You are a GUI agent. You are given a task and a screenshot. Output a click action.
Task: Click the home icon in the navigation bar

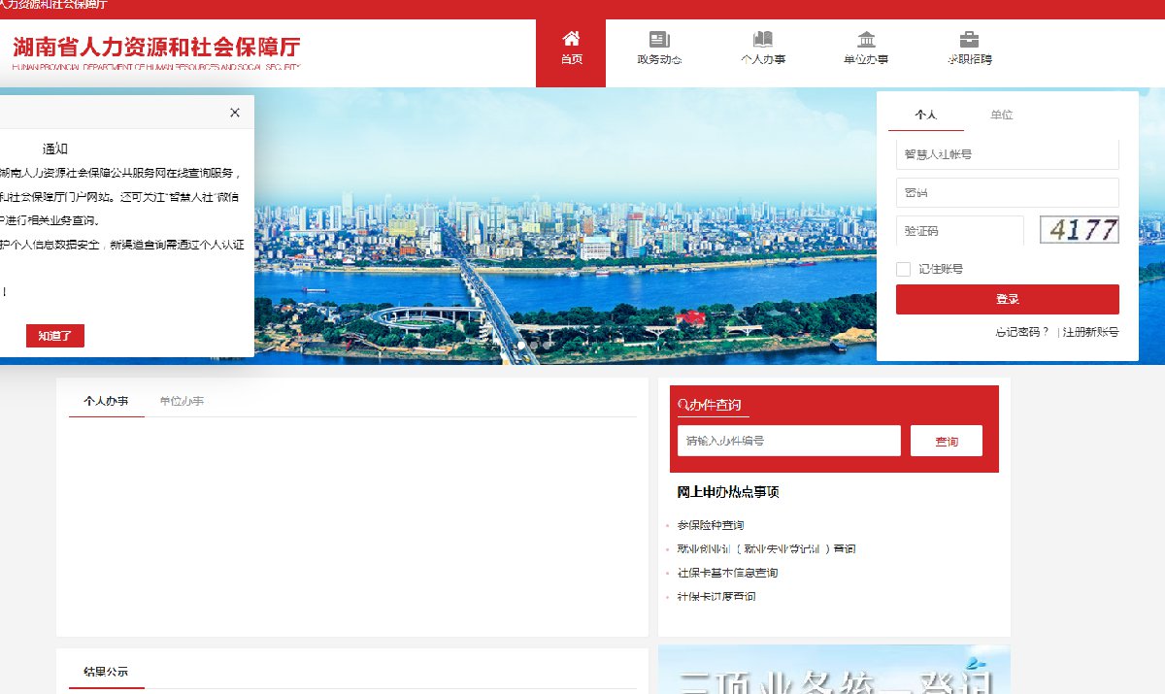[571, 39]
